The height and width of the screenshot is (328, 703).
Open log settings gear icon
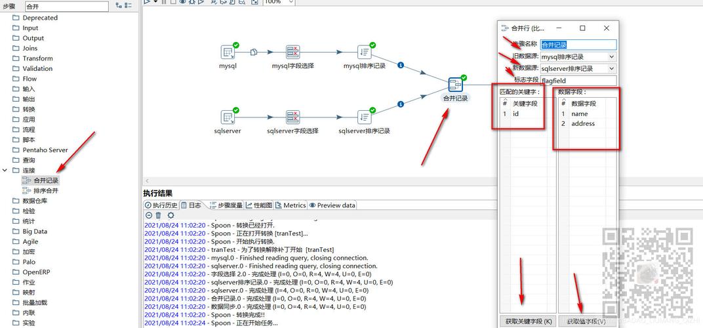(x=171, y=215)
